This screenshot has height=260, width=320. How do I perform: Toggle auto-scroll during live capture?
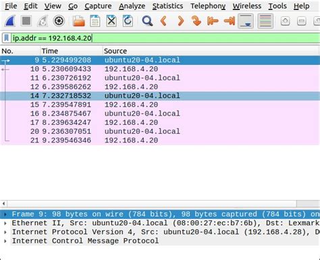(246, 21)
